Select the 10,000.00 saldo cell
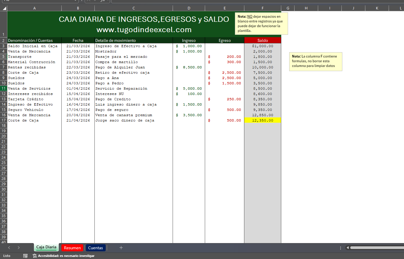404x259 pixels. [x=263, y=67]
